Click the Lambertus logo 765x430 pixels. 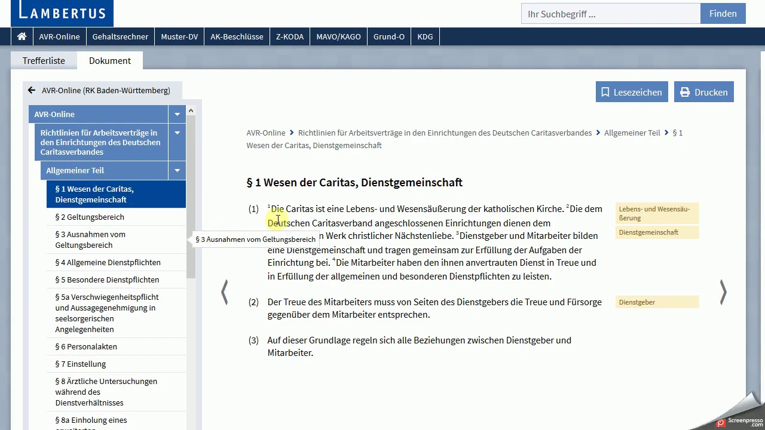tap(62, 12)
